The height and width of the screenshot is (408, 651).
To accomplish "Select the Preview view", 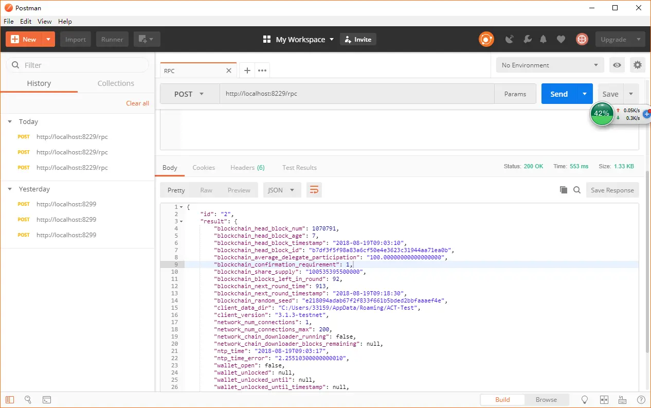I will 239,190.
